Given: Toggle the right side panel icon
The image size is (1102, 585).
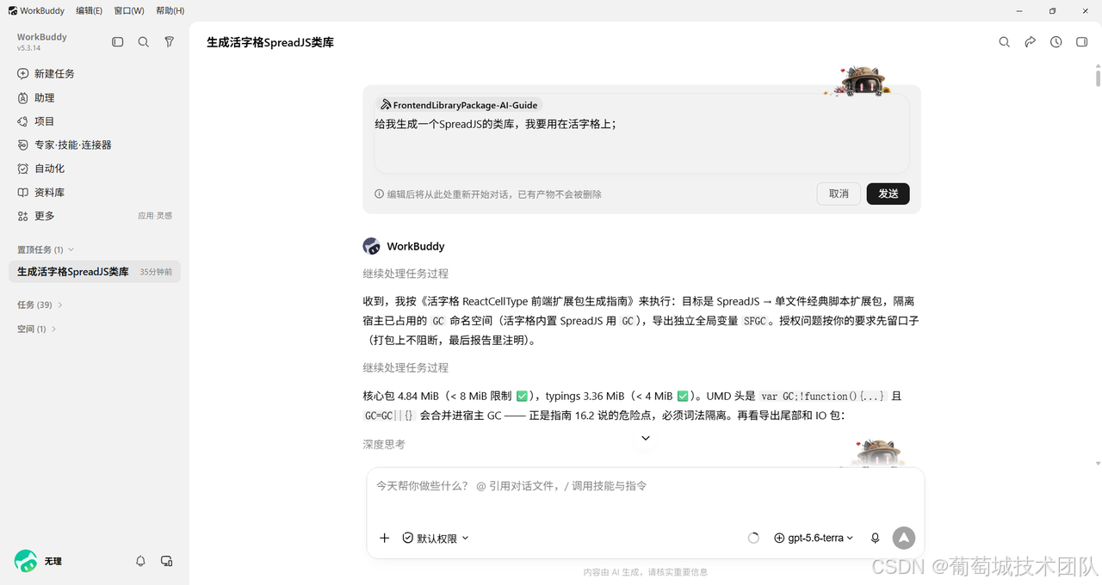Looking at the screenshot, I should 1082,42.
